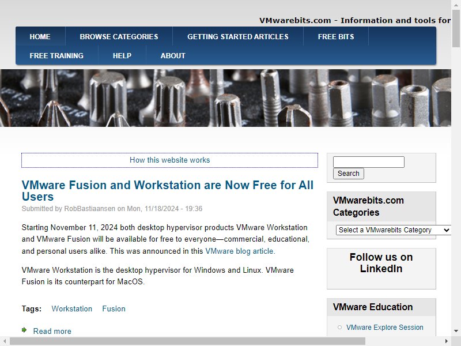
Task: Click the Tags: label
Action: [x=32, y=309]
